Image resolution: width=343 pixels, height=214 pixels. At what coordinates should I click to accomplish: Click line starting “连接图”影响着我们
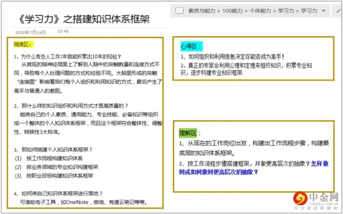89,82
